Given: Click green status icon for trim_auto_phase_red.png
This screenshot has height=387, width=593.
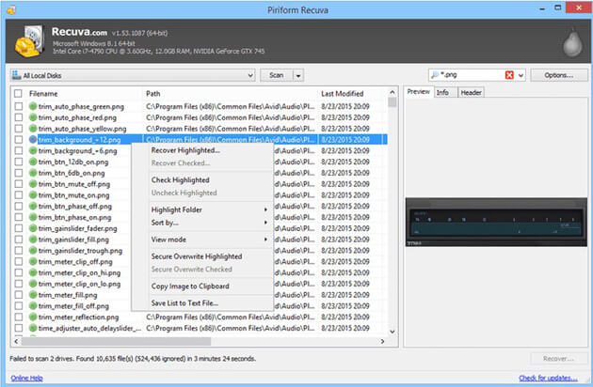Looking at the screenshot, I should coord(33,117).
